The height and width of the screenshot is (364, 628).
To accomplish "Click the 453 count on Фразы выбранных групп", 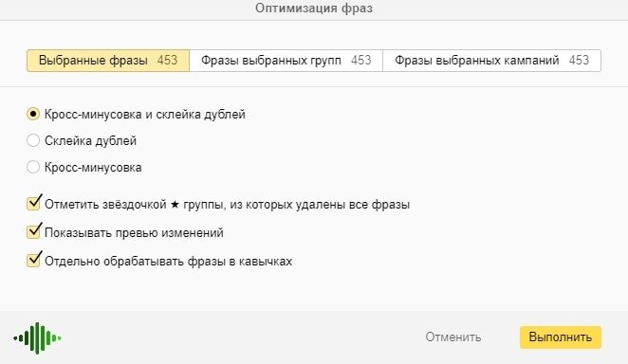I will point(360,60).
